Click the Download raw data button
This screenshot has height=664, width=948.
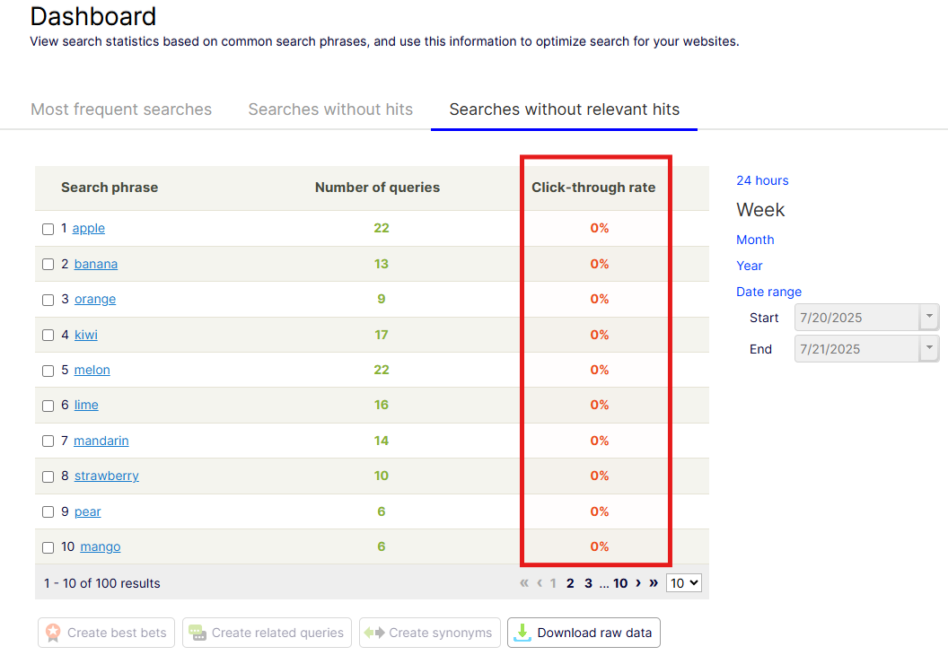584,633
